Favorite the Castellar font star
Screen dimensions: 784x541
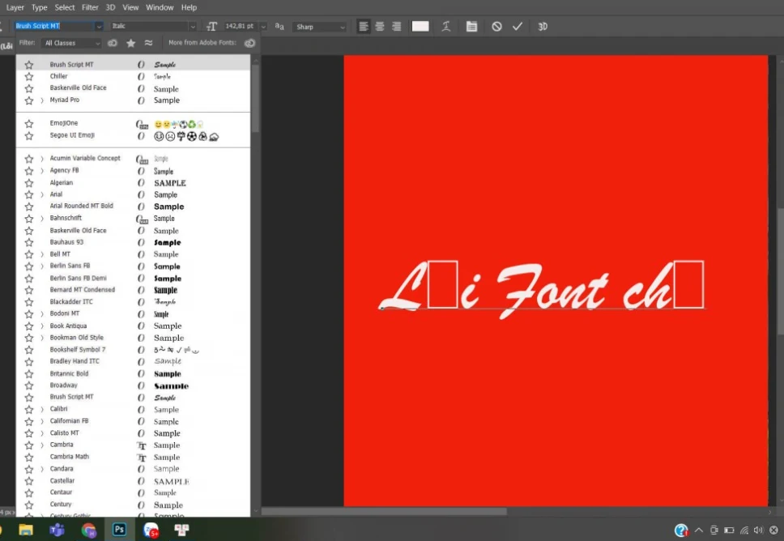[x=29, y=481]
